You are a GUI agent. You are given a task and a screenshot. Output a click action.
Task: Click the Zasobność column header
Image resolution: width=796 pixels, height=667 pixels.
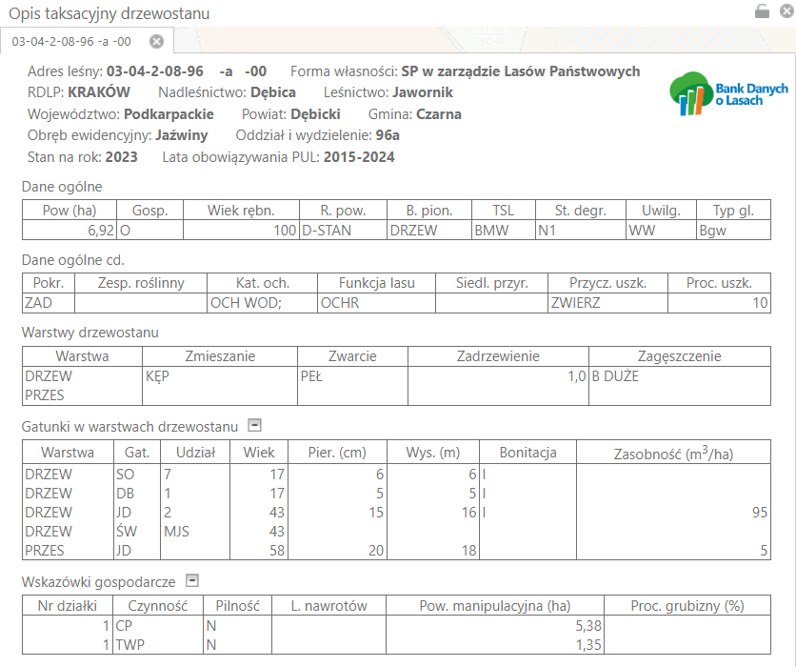673,452
